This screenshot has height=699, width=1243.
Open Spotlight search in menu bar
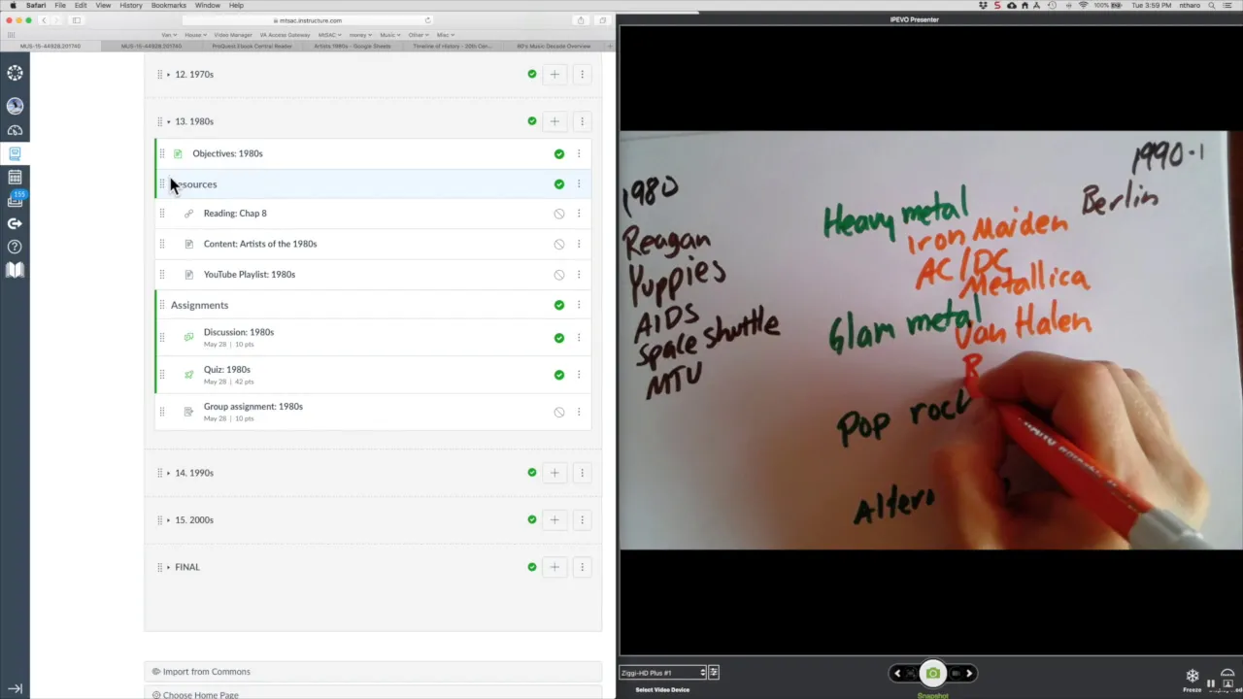(1212, 5)
